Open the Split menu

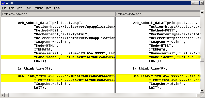[28, 8]
